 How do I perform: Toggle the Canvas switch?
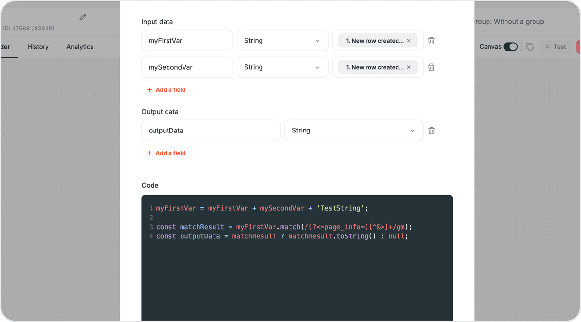click(x=510, y=47)
